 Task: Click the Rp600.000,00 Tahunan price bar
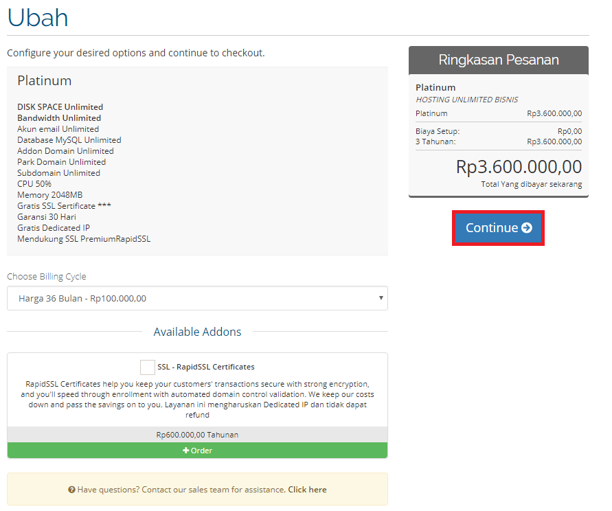197,435
